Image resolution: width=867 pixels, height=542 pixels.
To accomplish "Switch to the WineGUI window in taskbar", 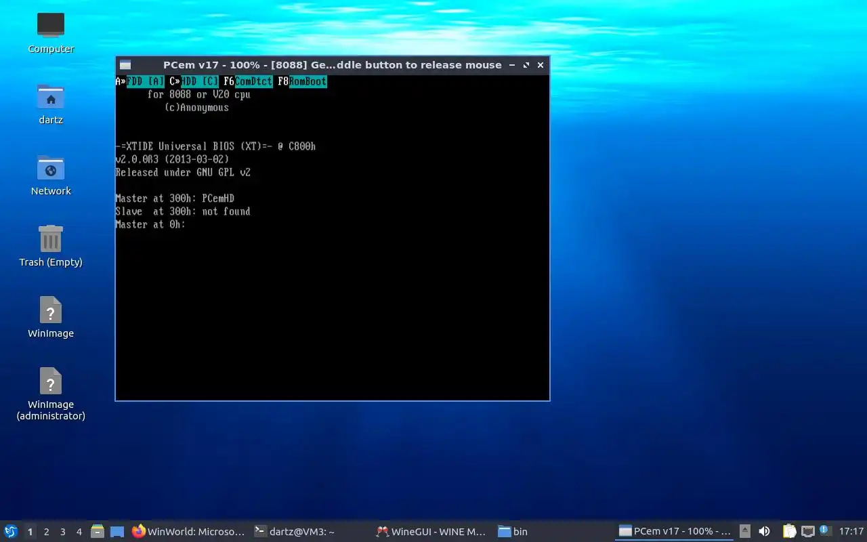I will (x=431, y=532).
